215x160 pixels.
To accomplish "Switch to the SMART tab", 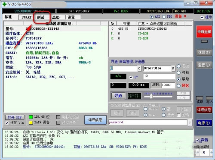I will point(26,17).
